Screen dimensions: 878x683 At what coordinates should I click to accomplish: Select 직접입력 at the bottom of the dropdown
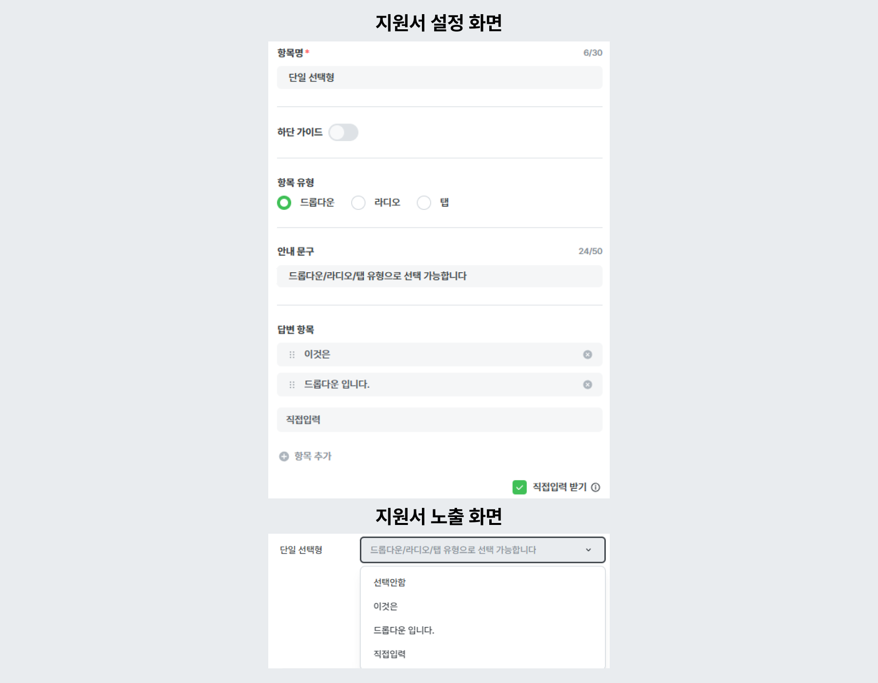[x=389, y=654]
